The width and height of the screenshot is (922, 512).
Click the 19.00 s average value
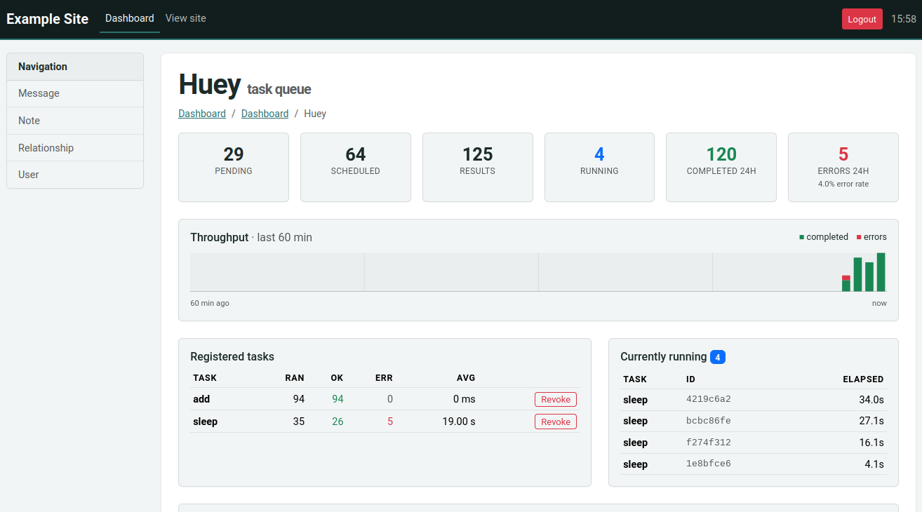tap(459, 422)
